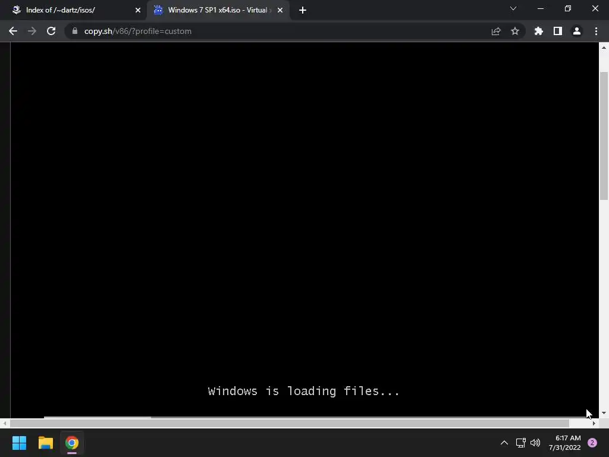Close the Windows 7 SP1 x64.iso tab
609x457 pixels.
[x=280, y=10]
